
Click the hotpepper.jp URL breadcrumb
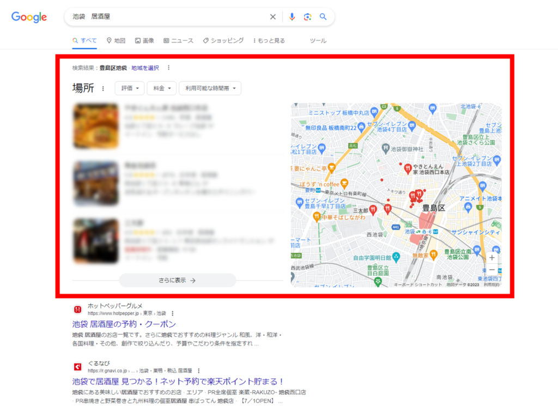click(126, 313)
